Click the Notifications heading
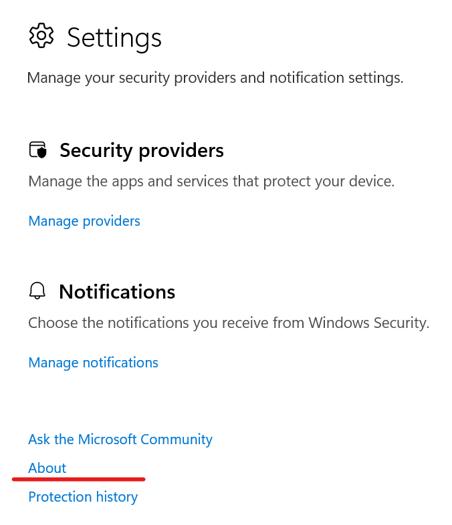The width and height of the screenshot is (452, 525). click(117, 292)
